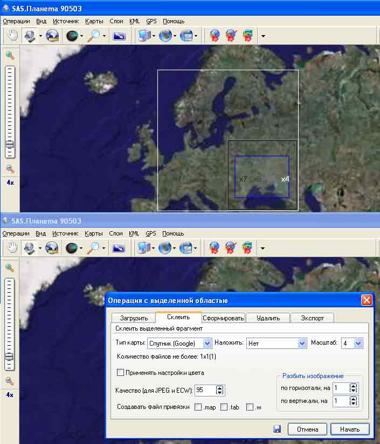Enable 'Применять настройки цвета' checkbox

click(121, 372)
